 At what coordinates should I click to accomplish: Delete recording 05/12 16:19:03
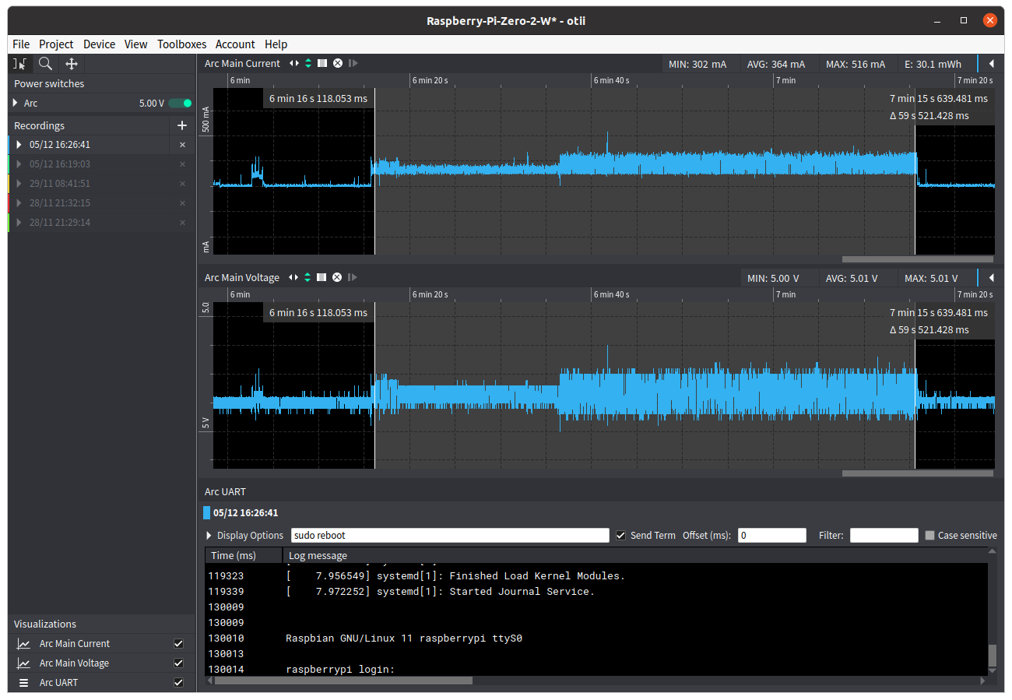(x=182, y=164)
